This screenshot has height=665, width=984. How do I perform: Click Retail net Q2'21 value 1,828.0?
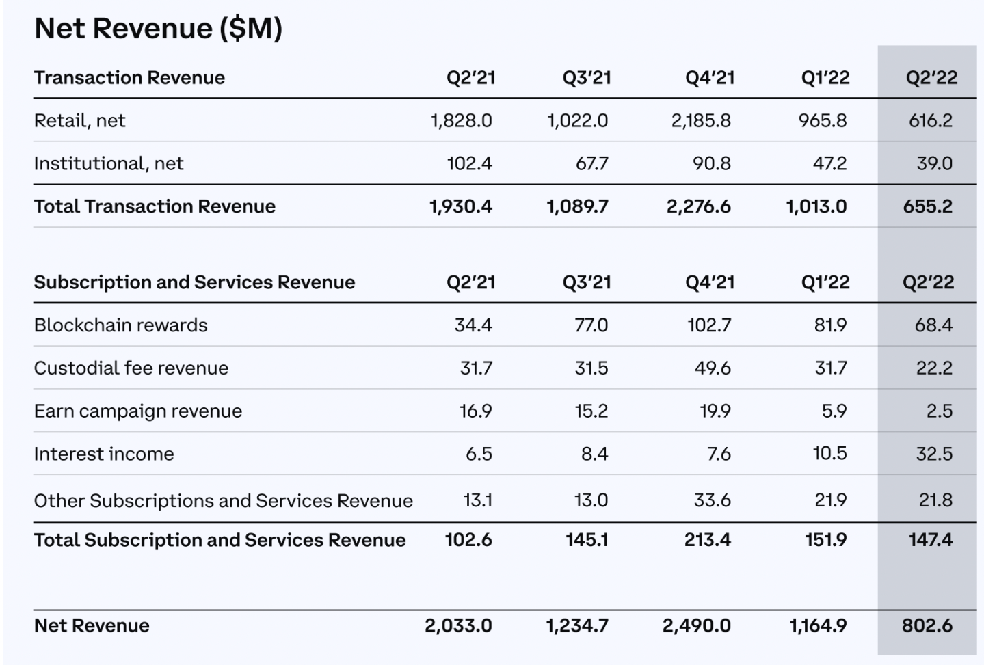coord(461,121)
